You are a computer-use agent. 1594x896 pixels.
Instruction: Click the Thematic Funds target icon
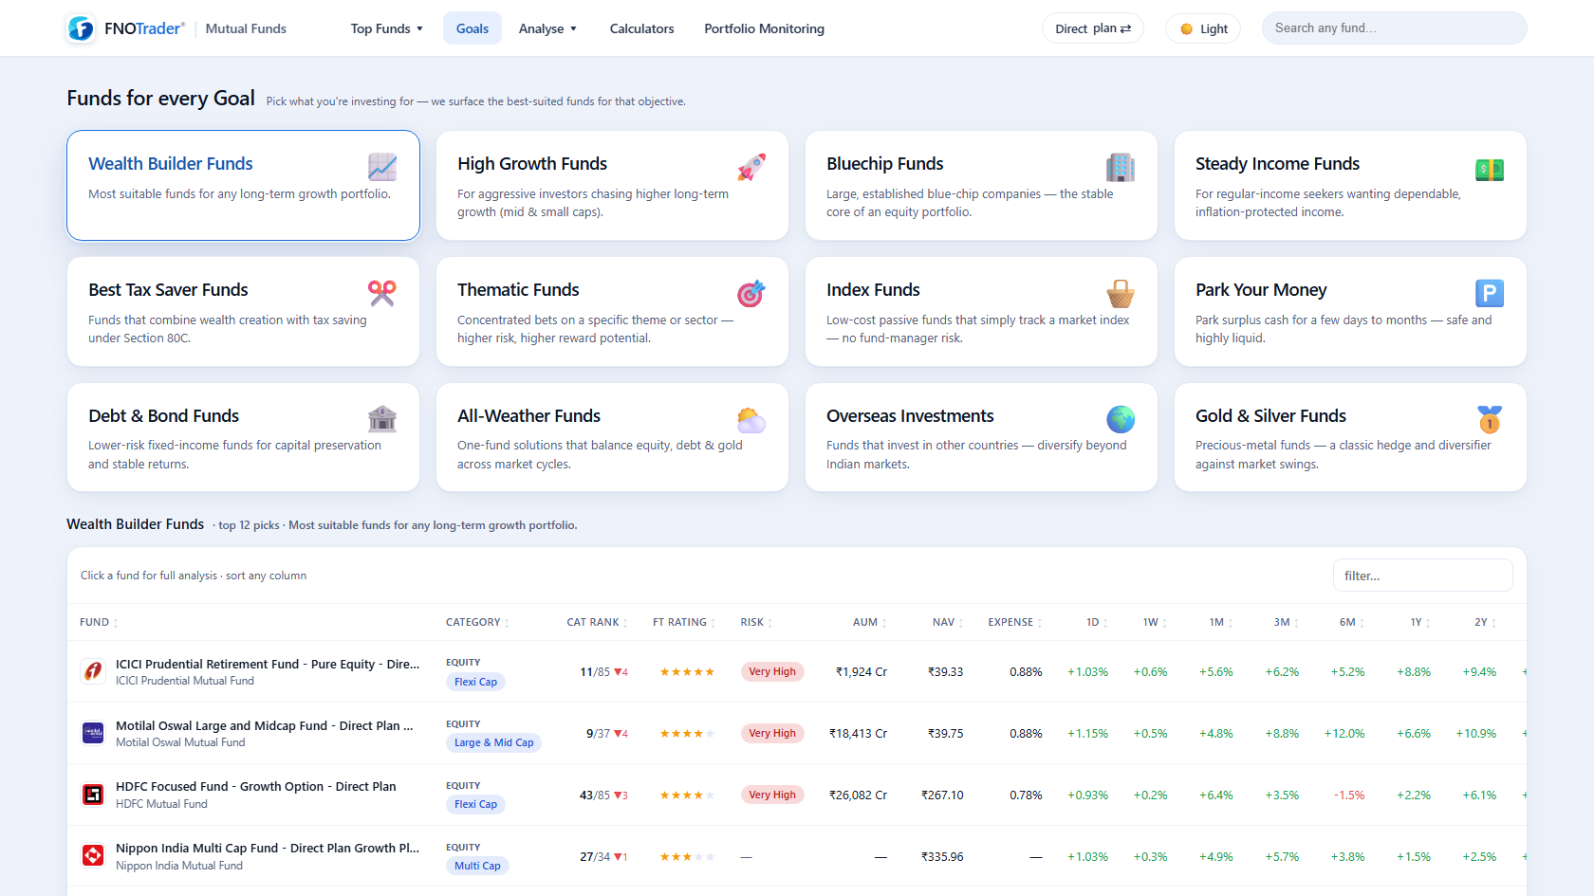point(751,293)
